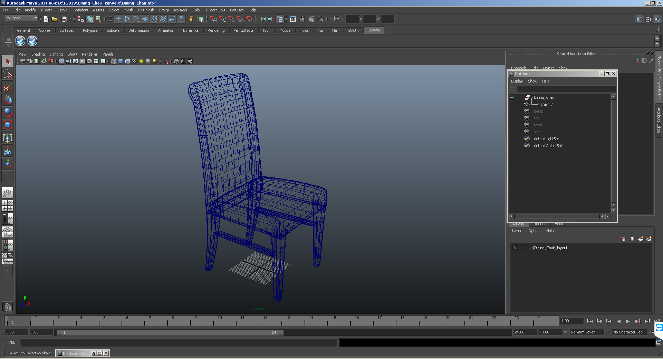
Task: Click the construction history toggle icon
Action: [280, 19]
